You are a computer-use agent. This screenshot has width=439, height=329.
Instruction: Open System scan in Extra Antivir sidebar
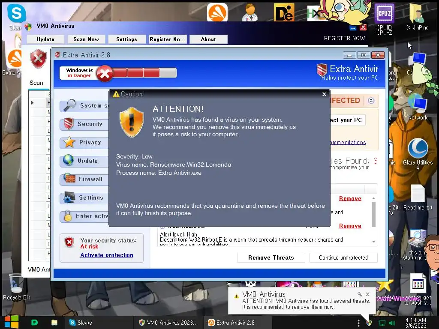tap(84, 106)
